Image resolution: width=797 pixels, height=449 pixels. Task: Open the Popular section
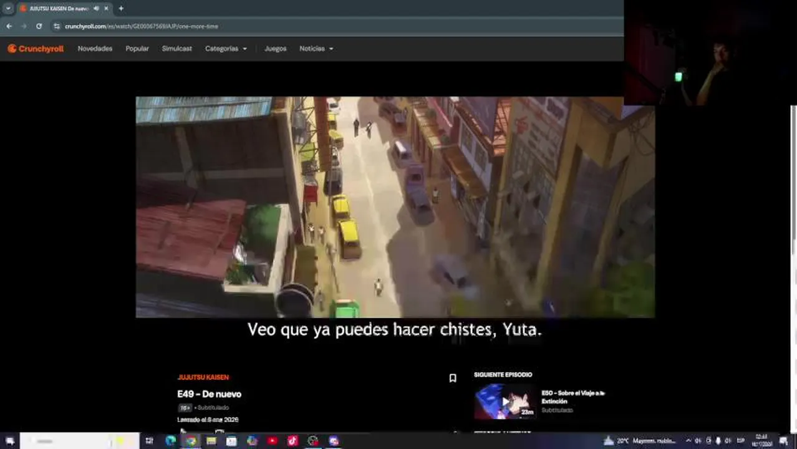[x=137, y=49]
